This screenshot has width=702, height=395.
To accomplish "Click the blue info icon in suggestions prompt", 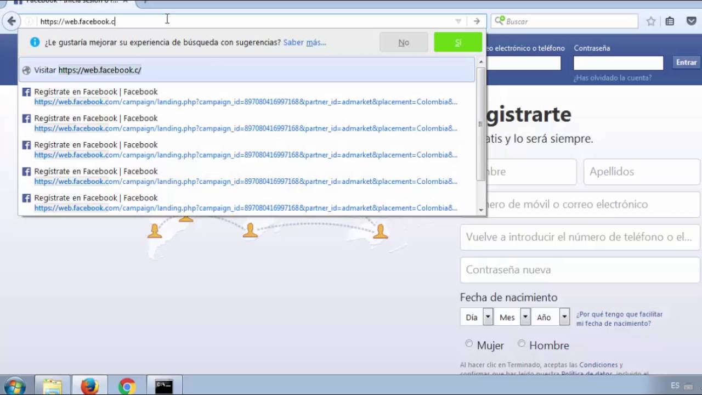I will (x=35, y=42).
